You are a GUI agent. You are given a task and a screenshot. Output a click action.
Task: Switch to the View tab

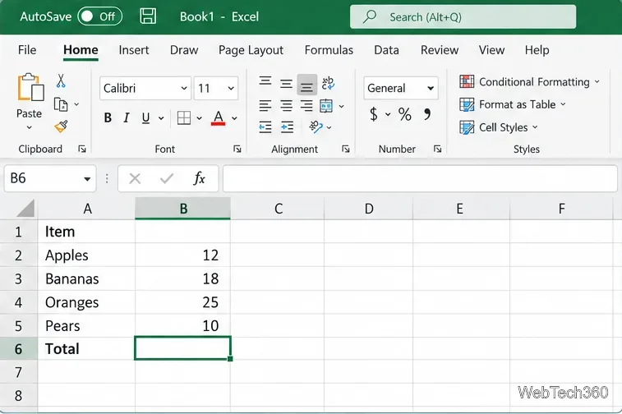click(x=491, y=50)
